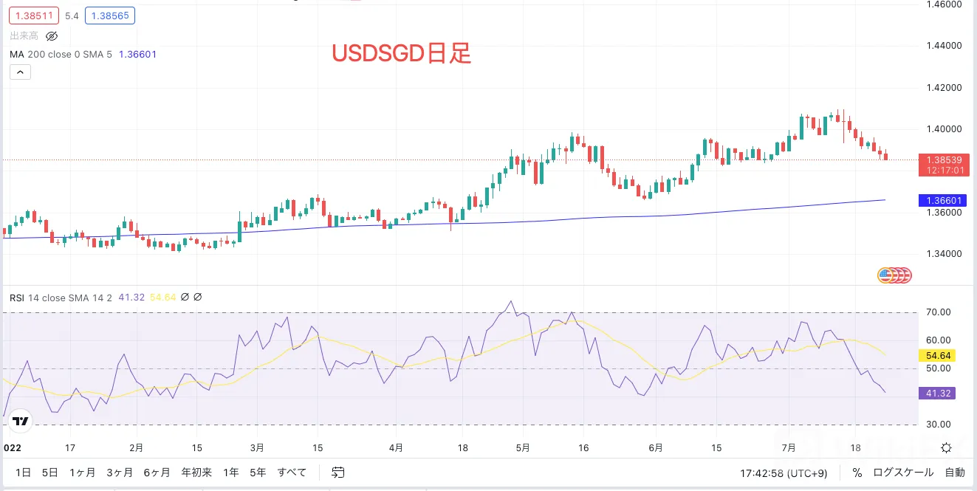This screenshot has height=491, width=977.
Task: Click the purple RSI 41.32 axis label
Action: pyautogui.click(x=936, y=394)
